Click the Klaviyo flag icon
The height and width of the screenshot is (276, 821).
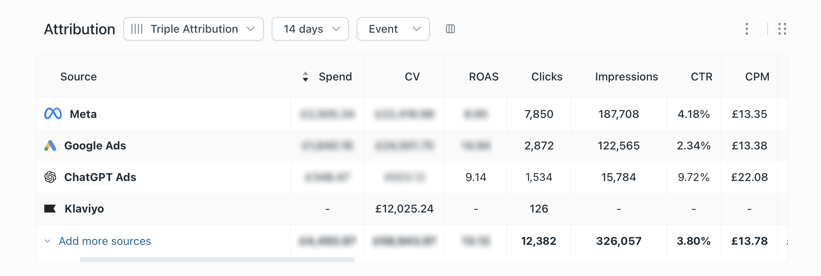click(x=50, y=209)
